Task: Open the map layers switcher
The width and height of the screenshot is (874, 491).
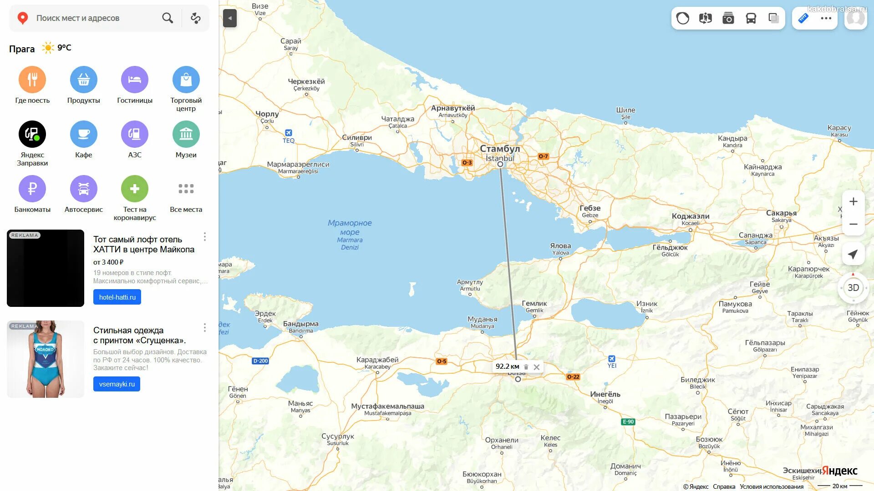Action: 773,18
